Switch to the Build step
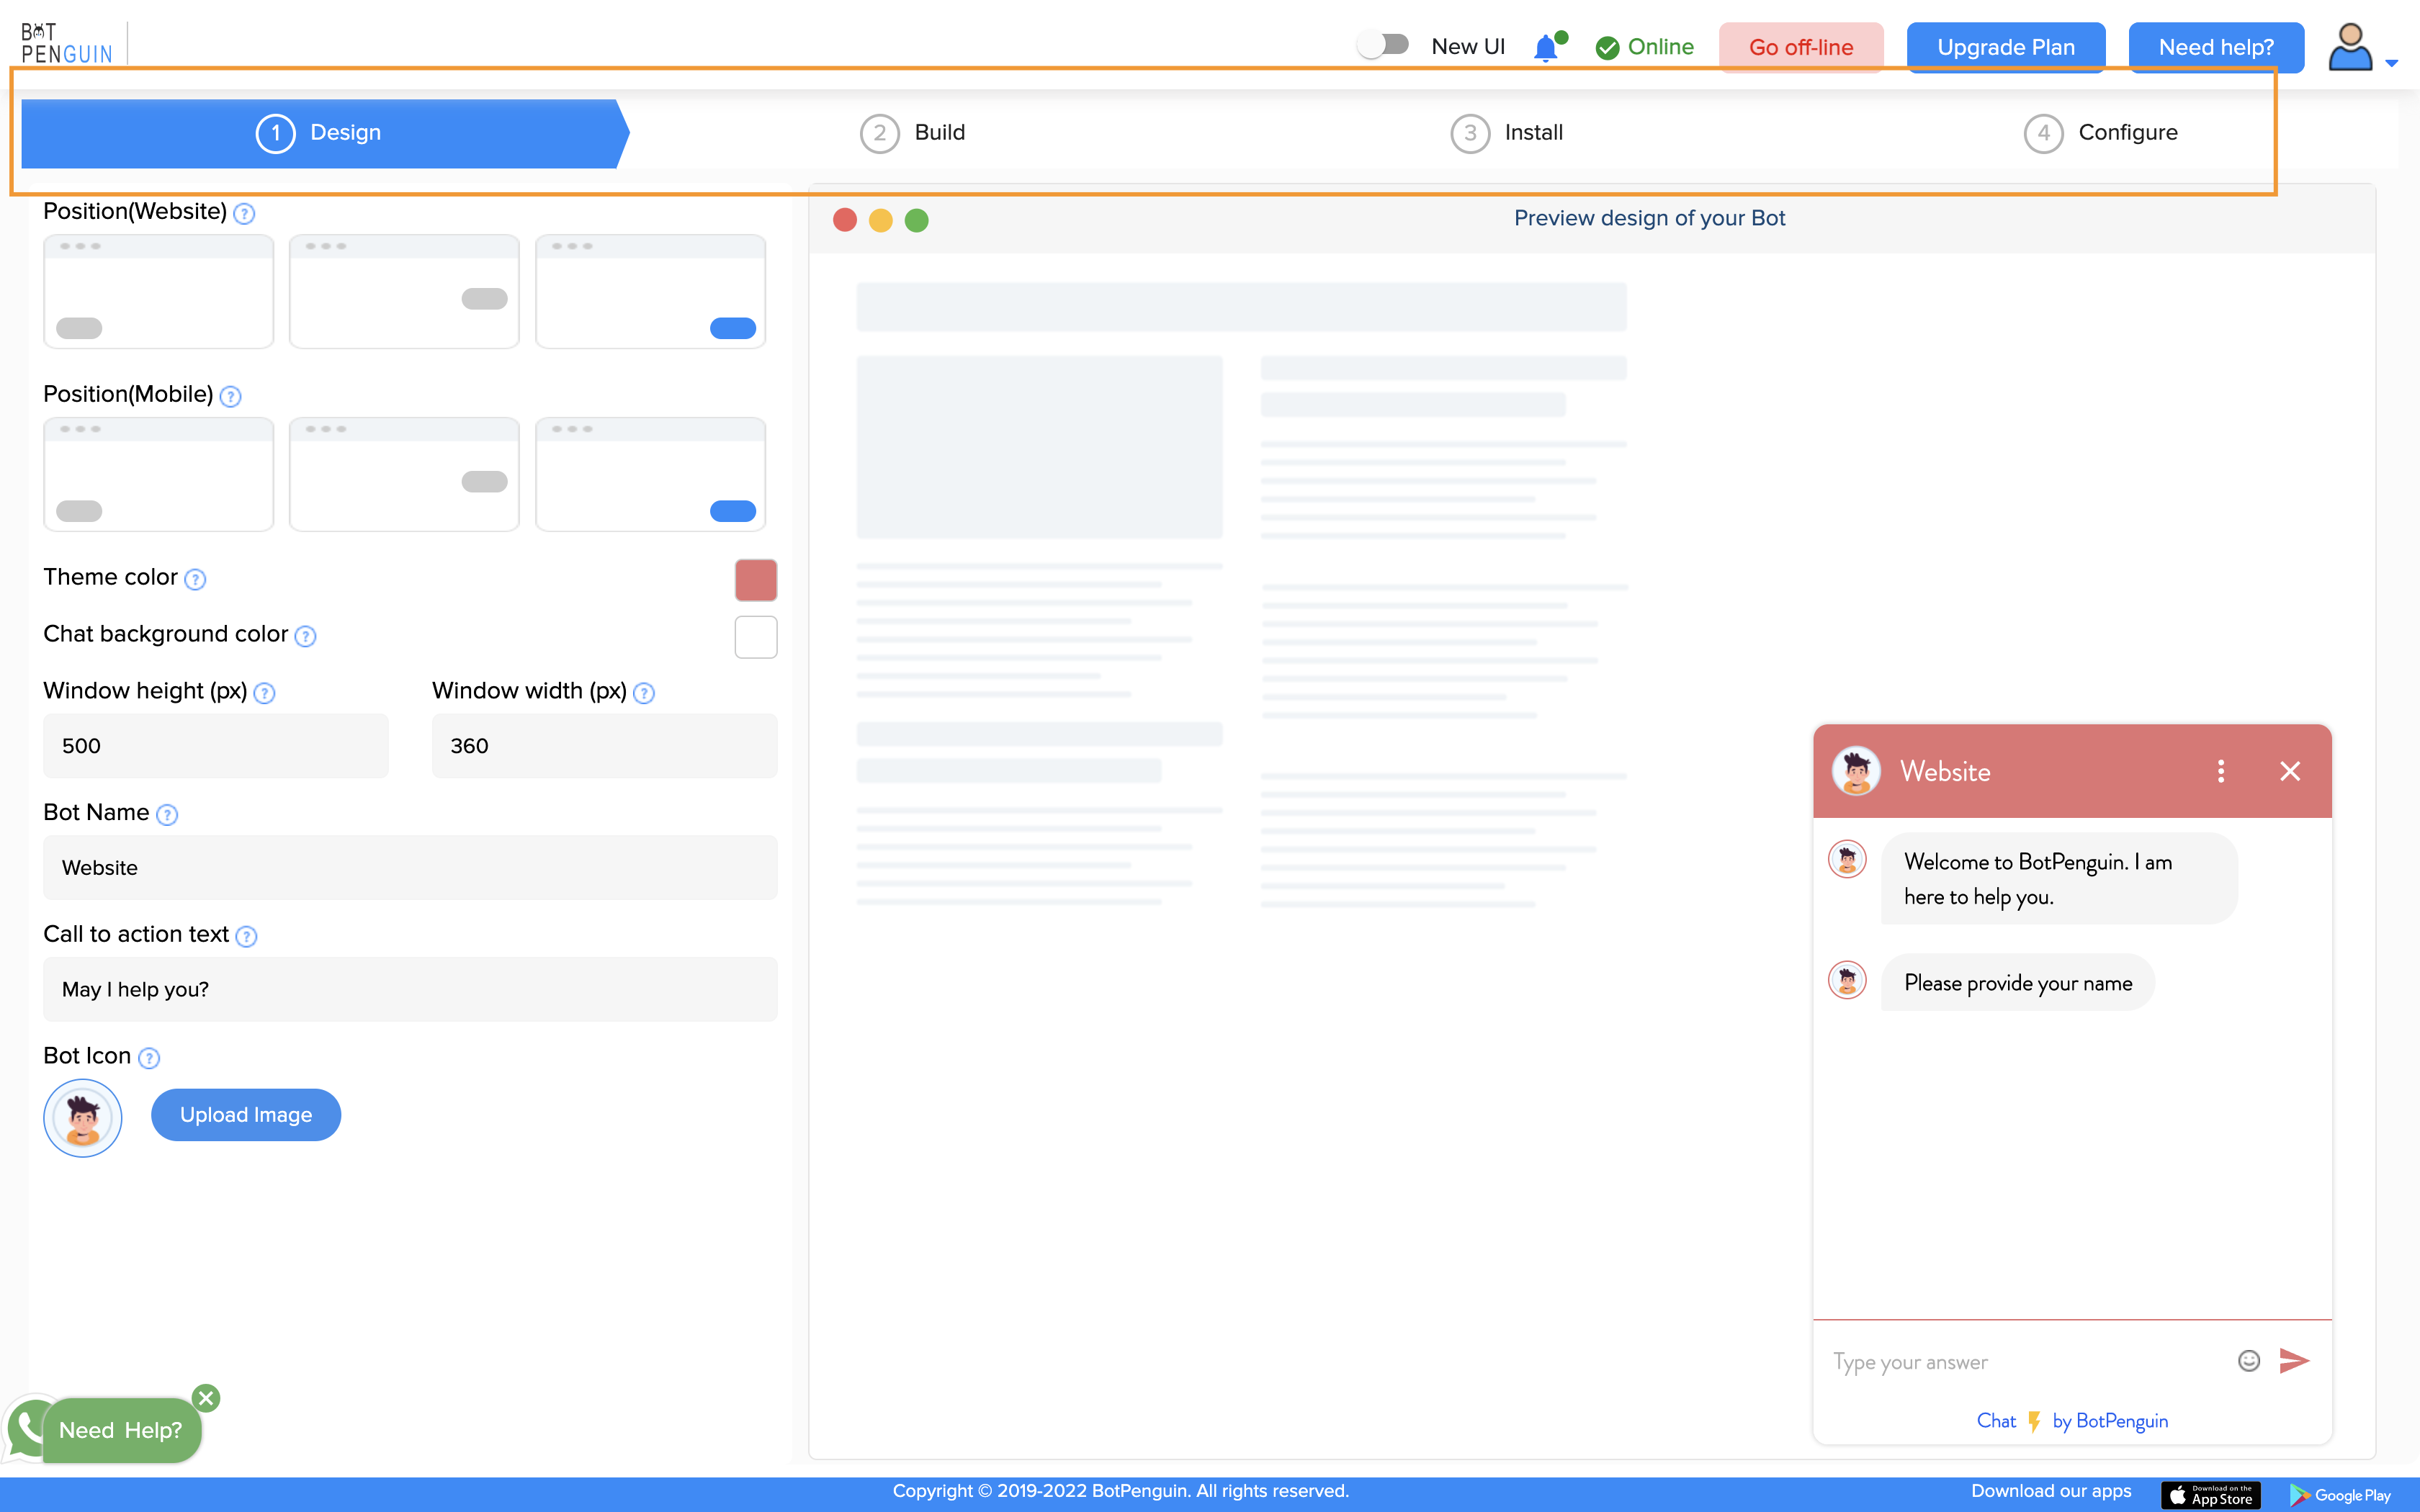 913,133
